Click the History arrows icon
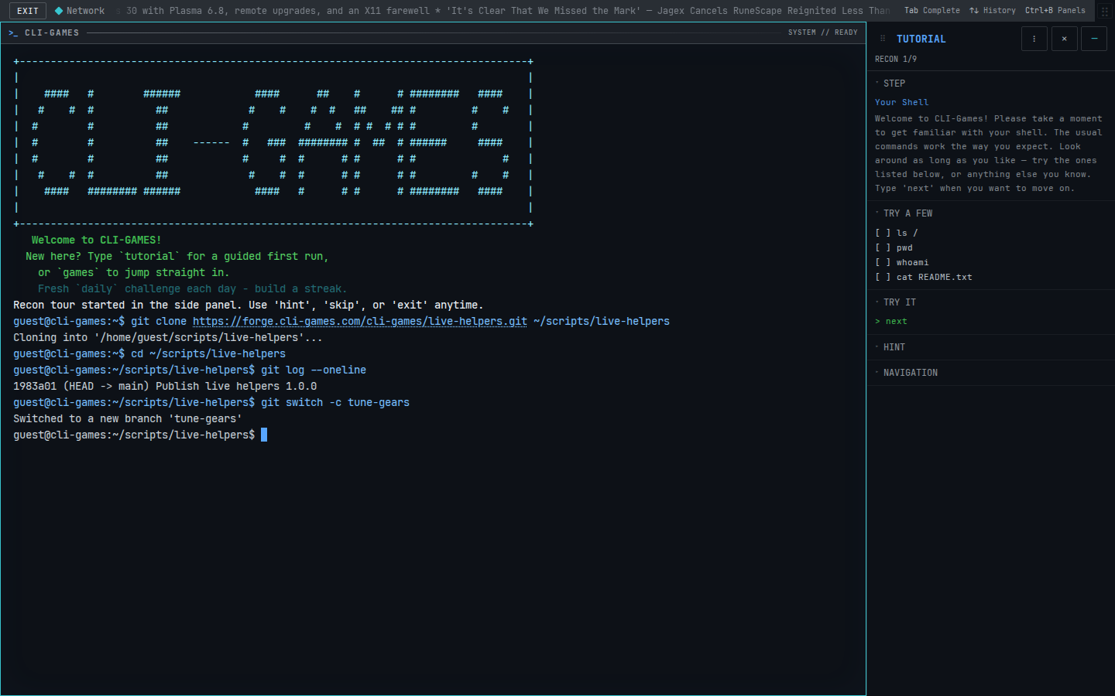Viewport: 1115px width, 696px height. pos(974,11)
